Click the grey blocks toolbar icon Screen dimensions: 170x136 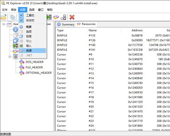[x=63, y=17]
